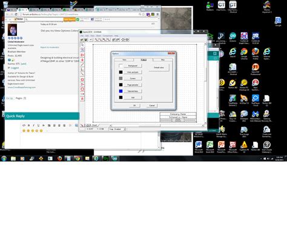This screenshot has height=244, width=287.
Task: Click the open file icon in ExpressSCH toolbar
Action: click(82, 39)
